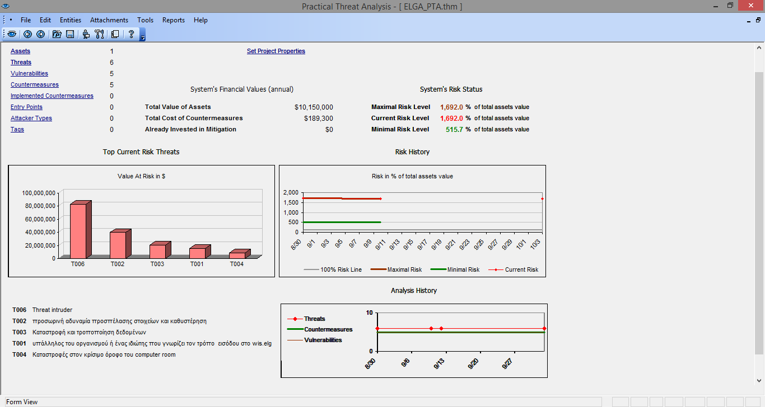Click the 'Already Invested in Mitigation' label
This screenshot has height=407, width=765.
(190, 129)
